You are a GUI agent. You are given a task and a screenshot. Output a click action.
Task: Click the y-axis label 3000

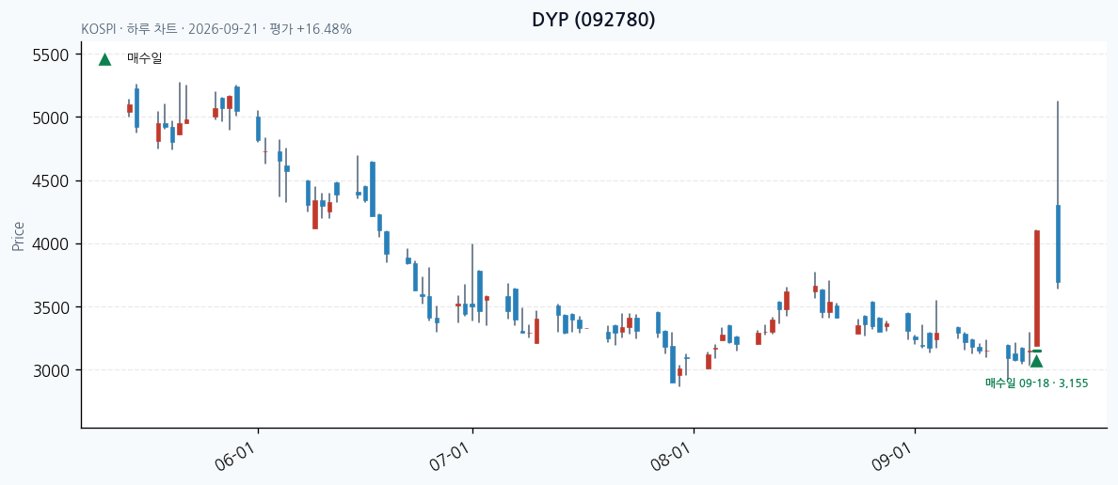pos(51,370)
